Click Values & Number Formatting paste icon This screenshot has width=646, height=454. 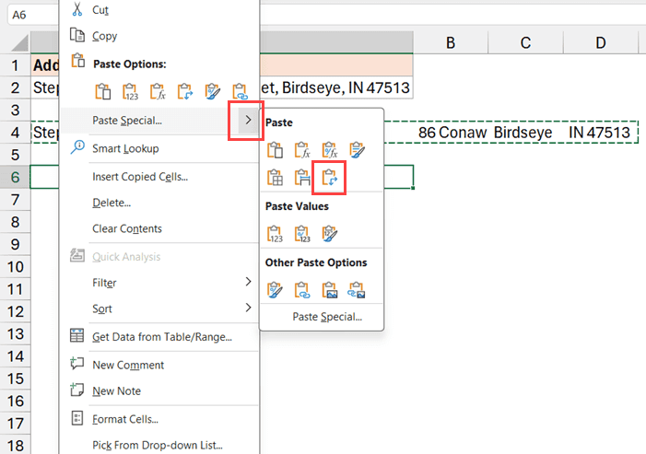[301, 234]
